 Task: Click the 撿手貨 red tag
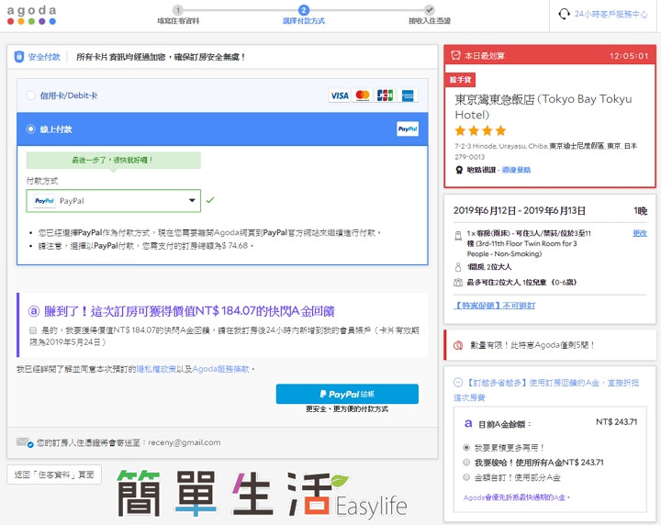click(460, 80)
